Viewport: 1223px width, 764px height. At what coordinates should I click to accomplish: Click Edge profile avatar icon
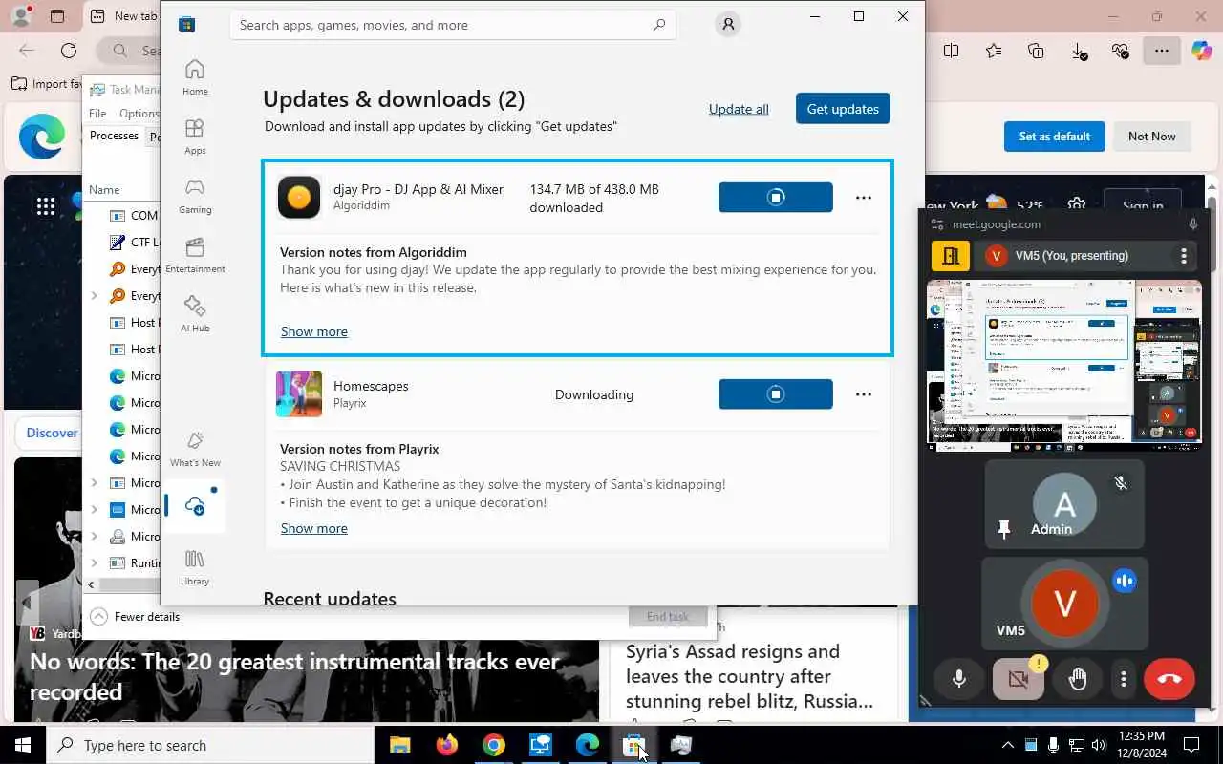[x=21, y=15]
